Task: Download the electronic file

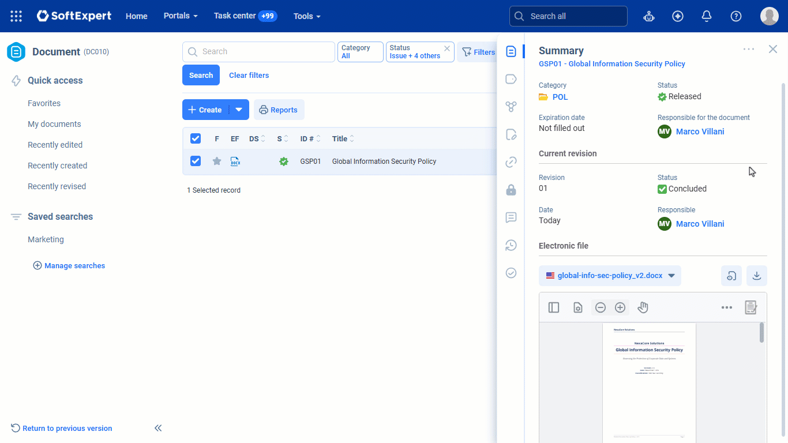Action: coord(757,276)
